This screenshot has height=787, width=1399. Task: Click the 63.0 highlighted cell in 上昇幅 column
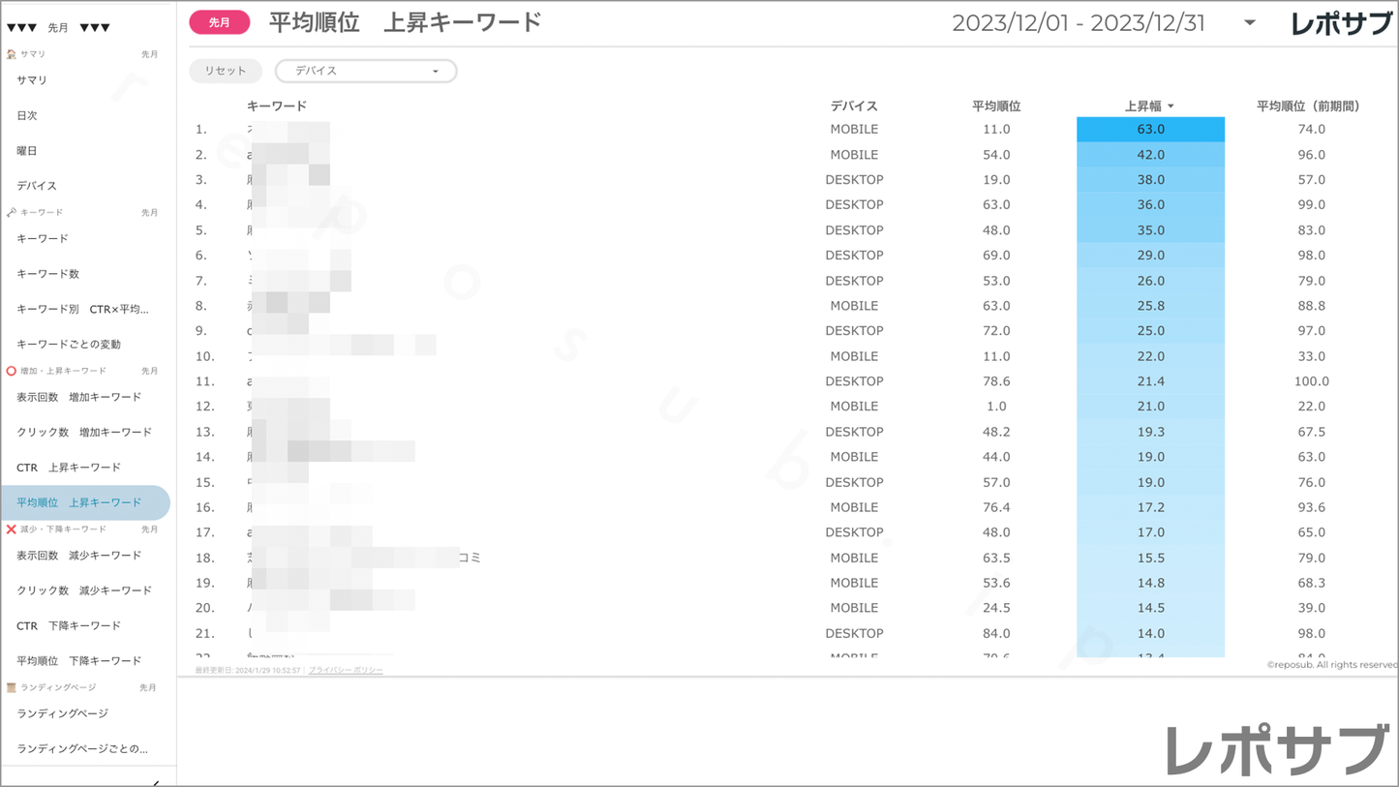point(1150,129)
